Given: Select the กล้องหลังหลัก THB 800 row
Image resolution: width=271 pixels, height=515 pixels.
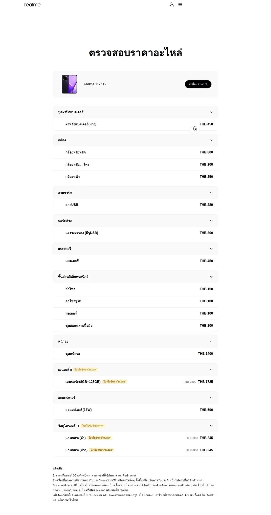Looking at the screenshot, I should [135, 152].
